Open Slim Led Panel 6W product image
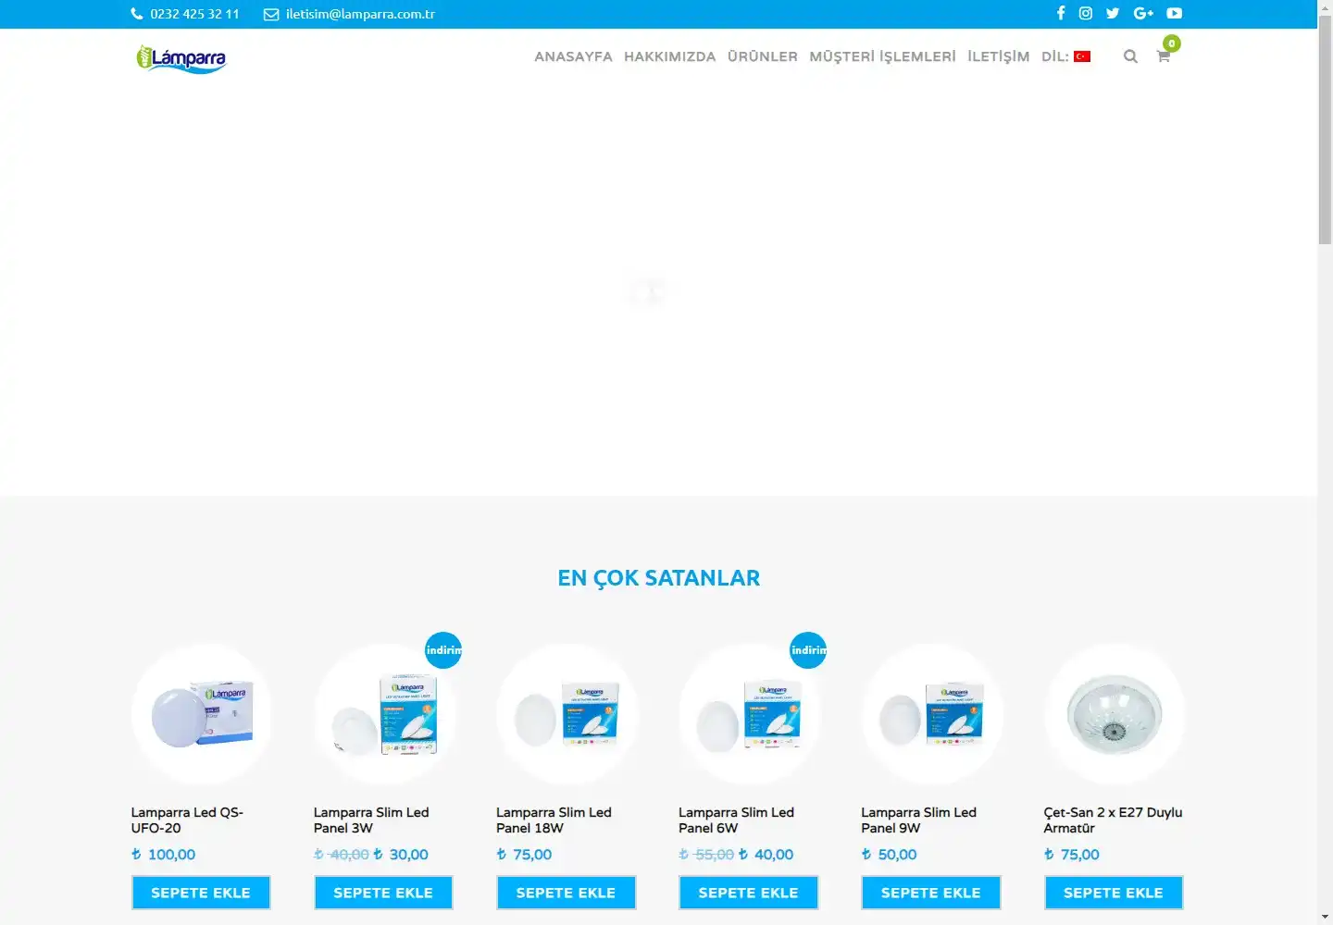 point(748,715)
